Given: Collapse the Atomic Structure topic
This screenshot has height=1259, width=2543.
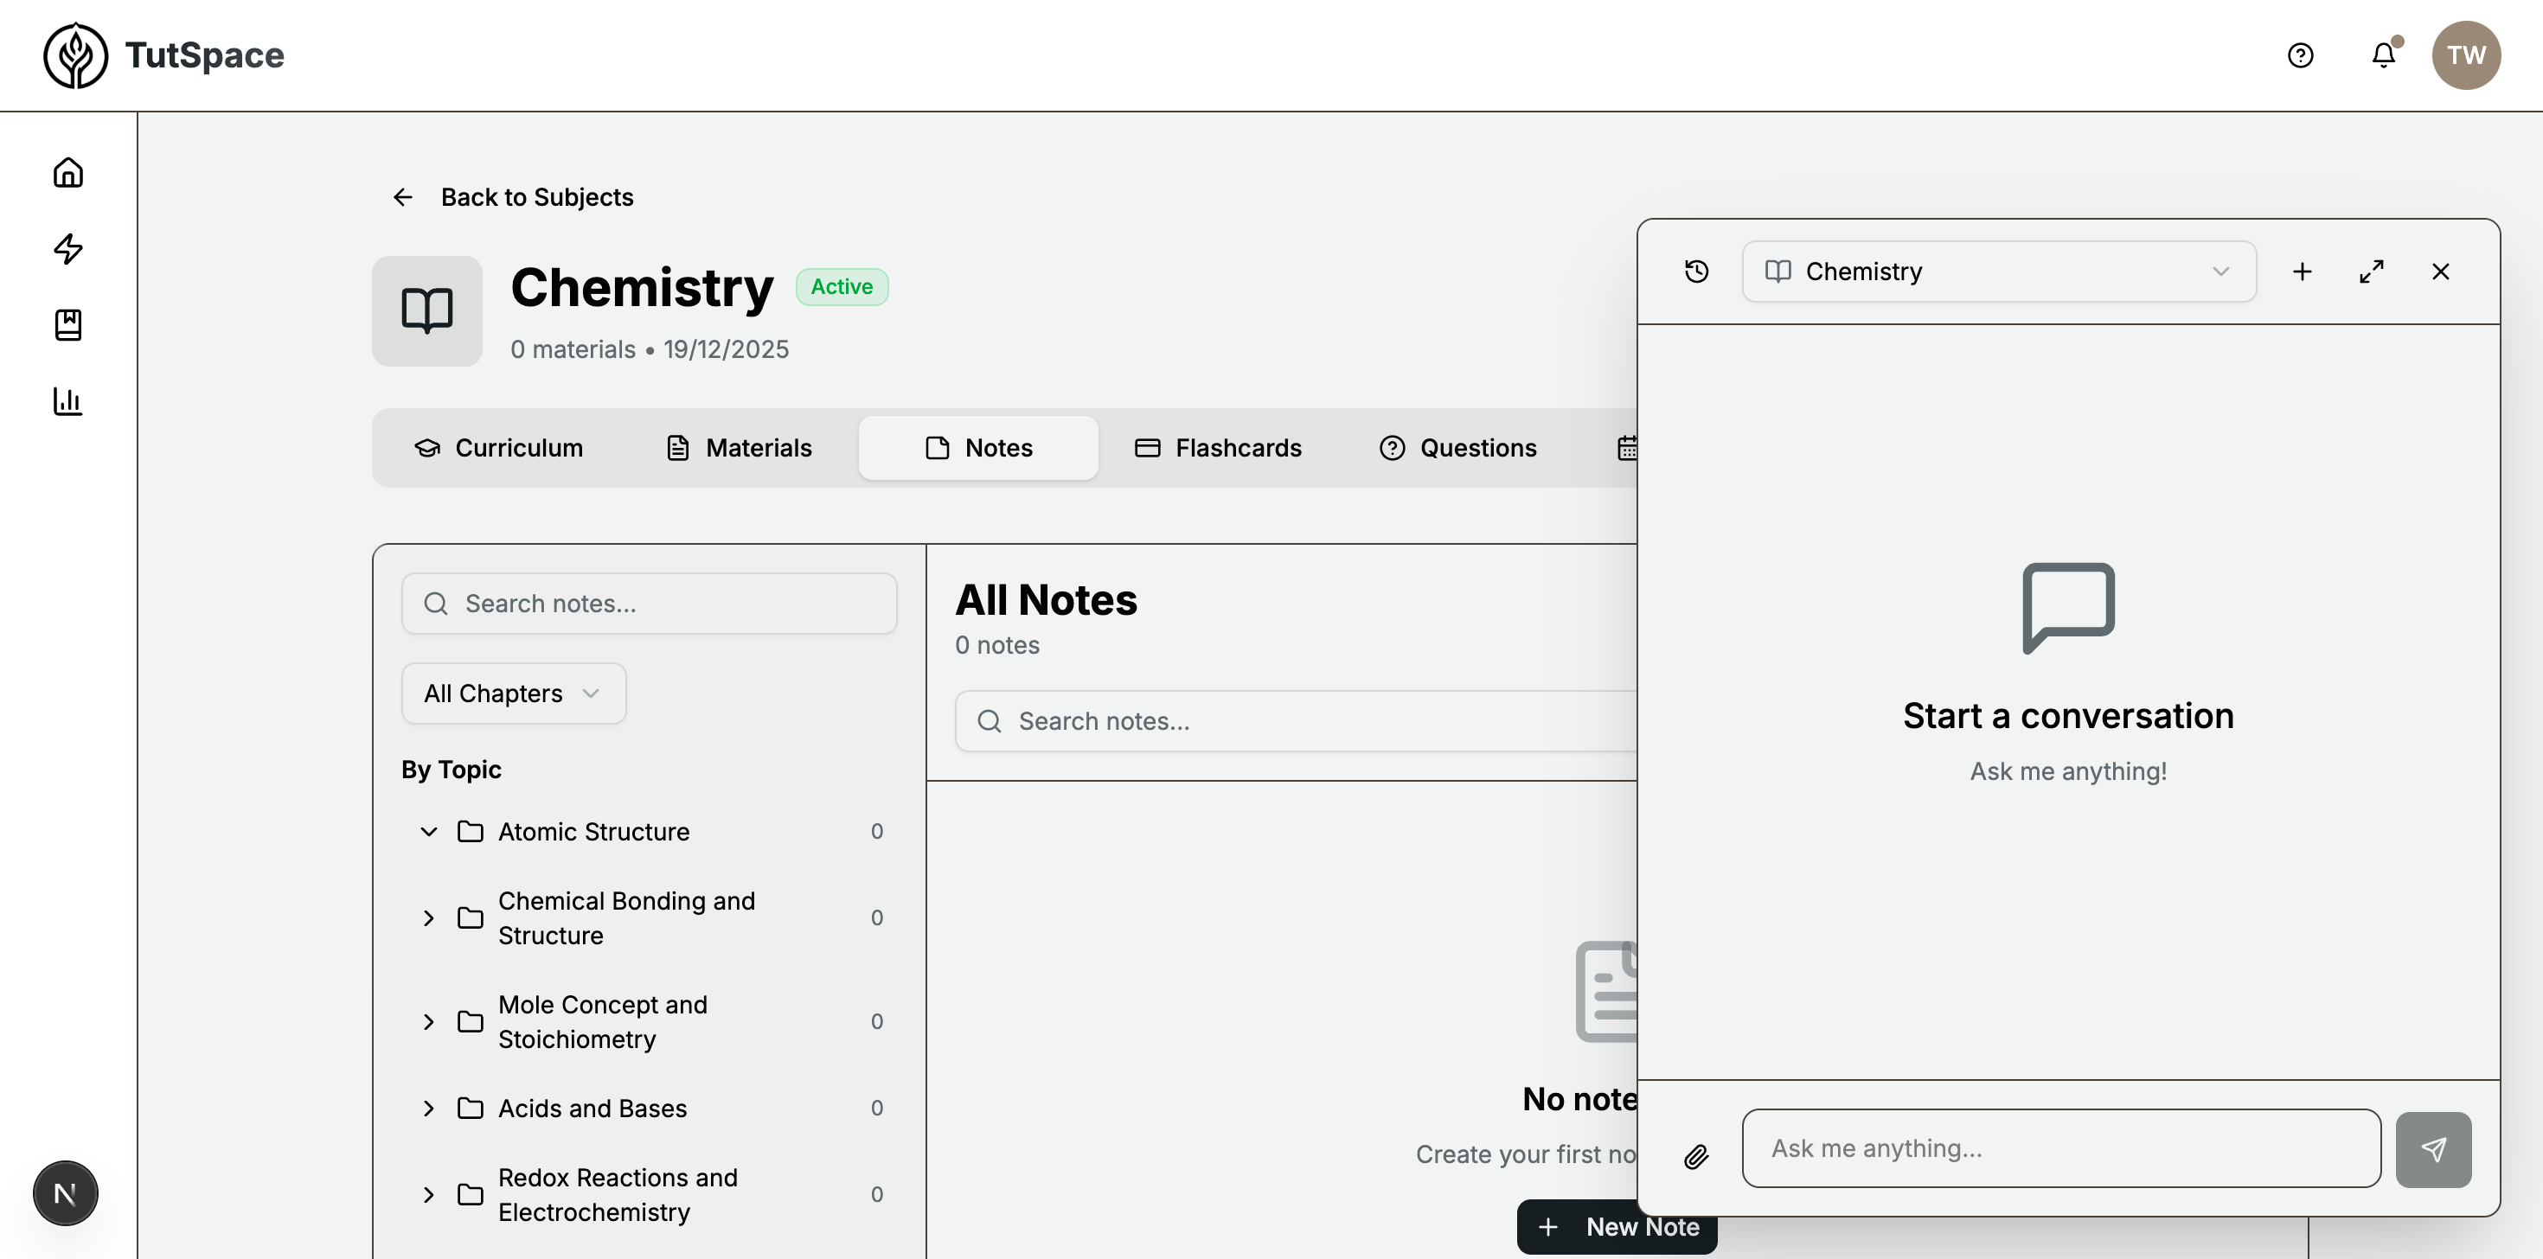Looking at the screenshot, I should click(x=428, y=831).
